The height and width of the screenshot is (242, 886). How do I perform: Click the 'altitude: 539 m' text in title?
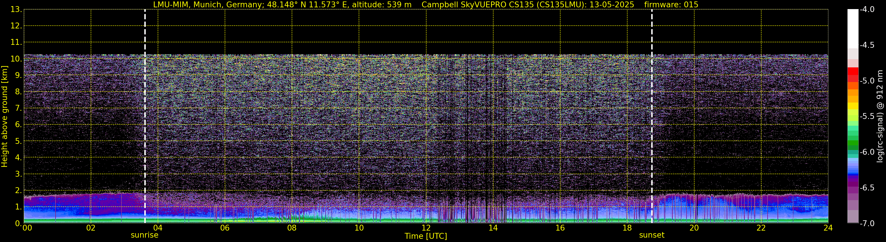point(382,5)
